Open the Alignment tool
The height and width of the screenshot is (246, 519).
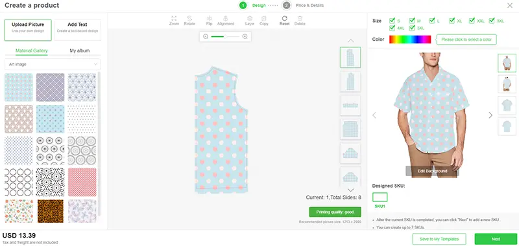[x=225, y=19]
